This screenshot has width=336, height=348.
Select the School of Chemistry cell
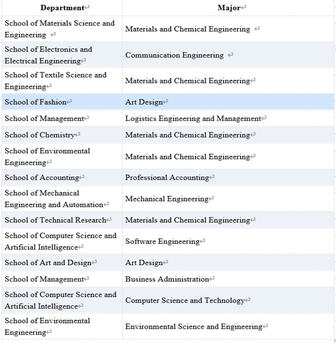coord(62,134)
